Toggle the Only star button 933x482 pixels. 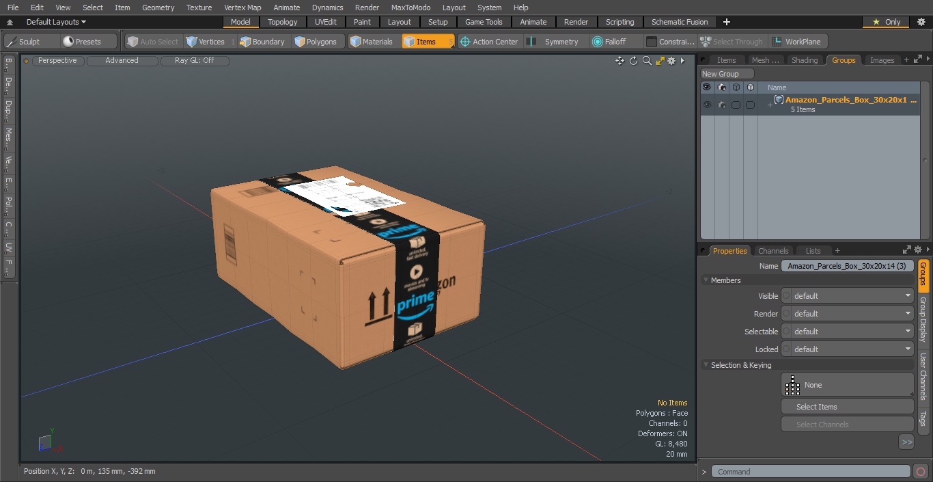pyautogui.click(x=885, y=22)
